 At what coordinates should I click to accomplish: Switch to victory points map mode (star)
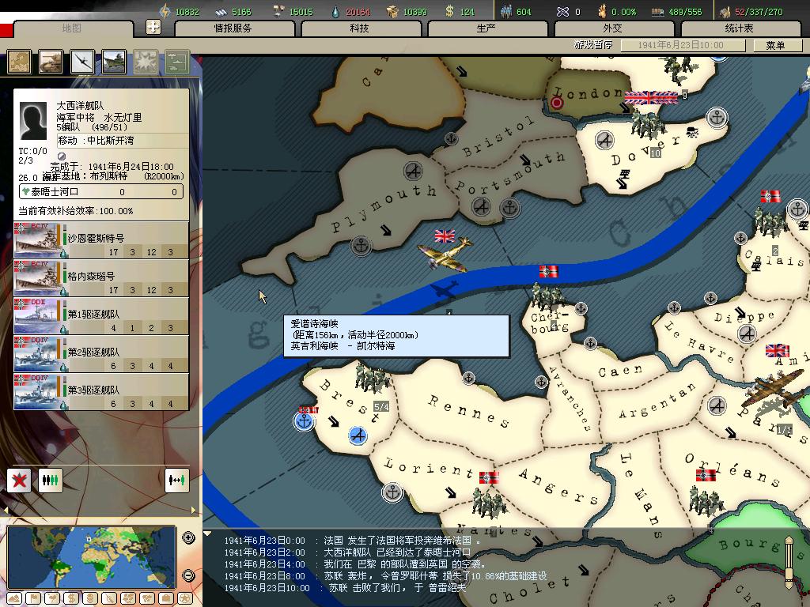tap(185, 599)
